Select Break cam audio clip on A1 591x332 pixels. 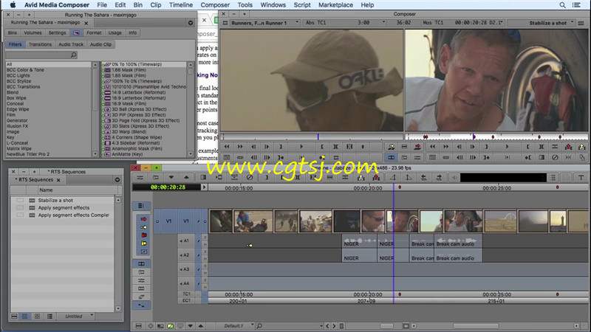(x=457, y=241)
